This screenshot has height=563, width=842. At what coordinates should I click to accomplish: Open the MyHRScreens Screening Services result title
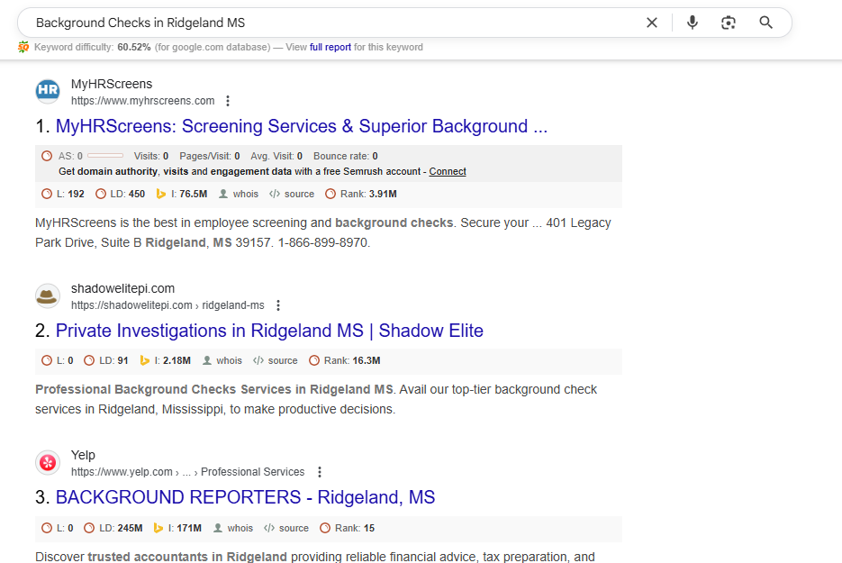coord(301,126)
